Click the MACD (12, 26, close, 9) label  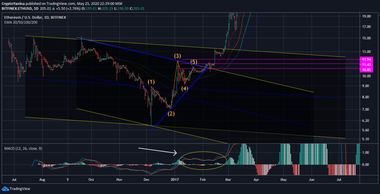coord(23,148)
